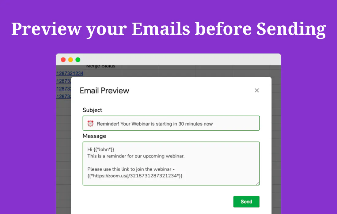Screen dimensions: 337x214
Task: Click the Message label
Action: (94, 136)
